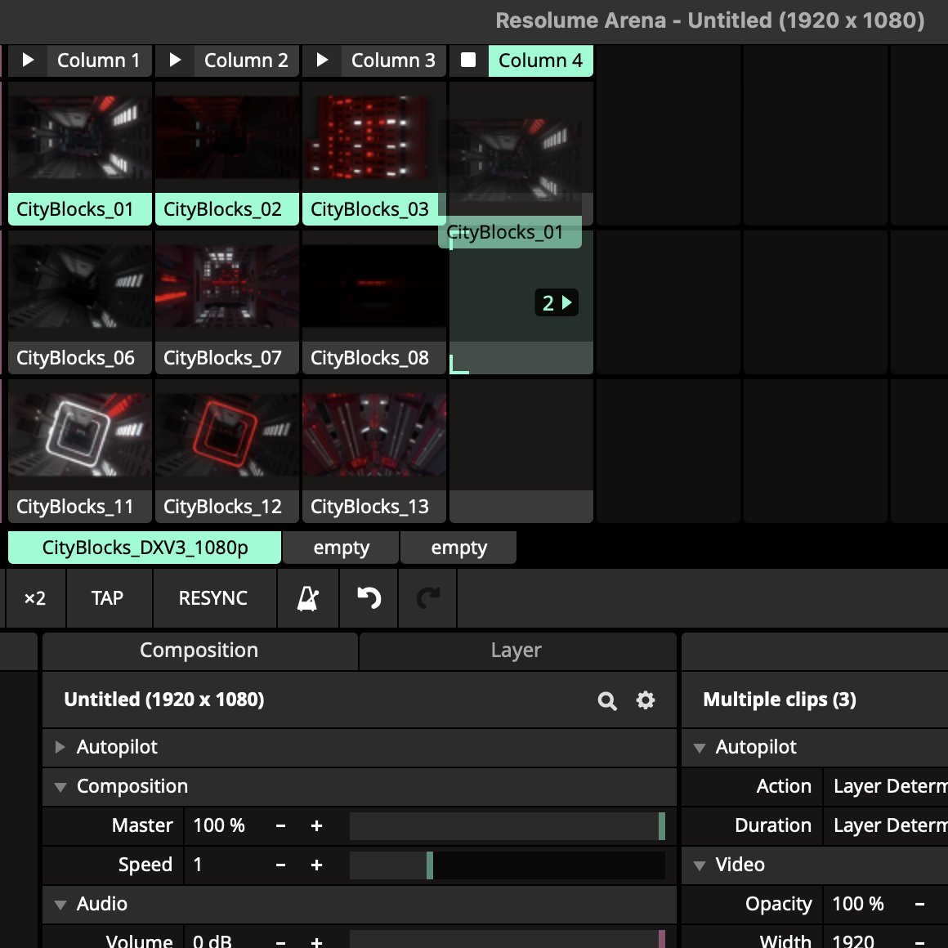Open composition settings via the gear icon
This screenshot has height=948, width=948.
[x=645, y=700]
